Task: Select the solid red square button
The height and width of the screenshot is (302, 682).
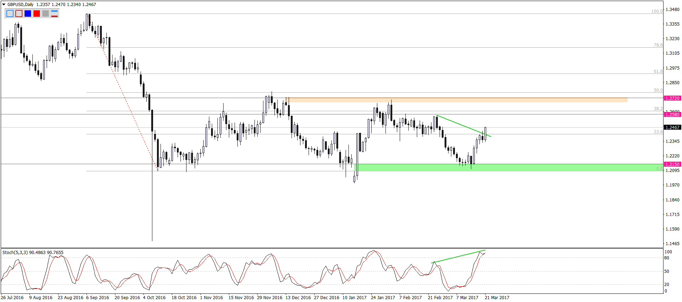Action: [x=37, y=14]
